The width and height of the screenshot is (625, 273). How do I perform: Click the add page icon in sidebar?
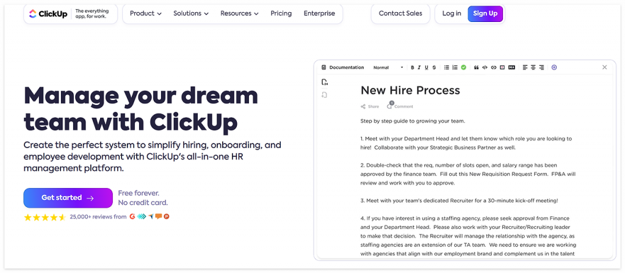[325, 95]
